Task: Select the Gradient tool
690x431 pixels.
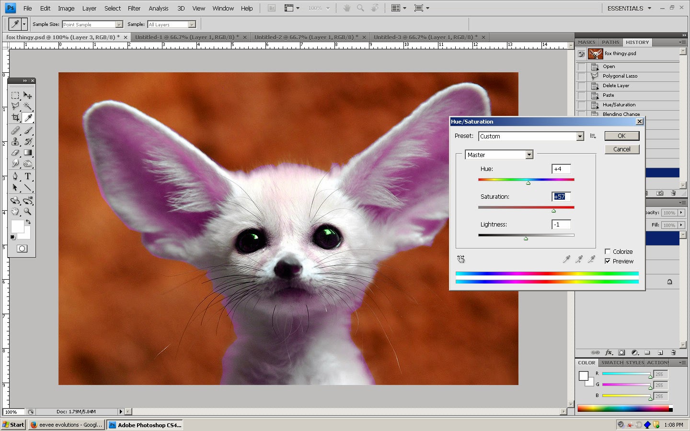Action: click(28, 153)
